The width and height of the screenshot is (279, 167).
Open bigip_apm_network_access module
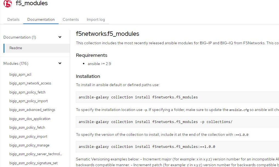click(x=30, y=83)
